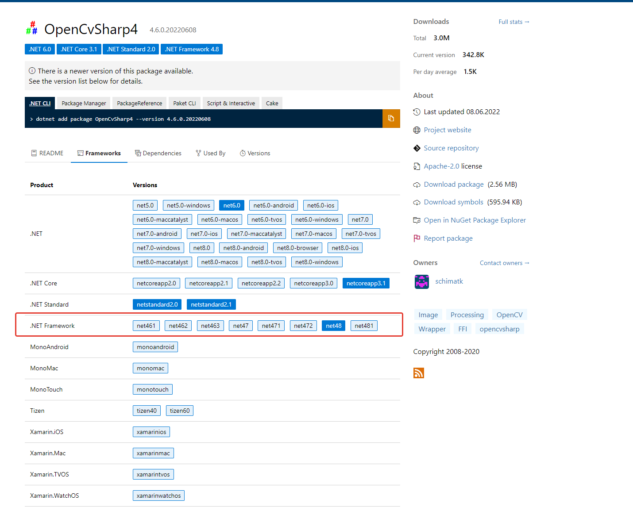Click the clock icon beside Last updated
Screen dimensions: 633x511
[x=417, y=112]
